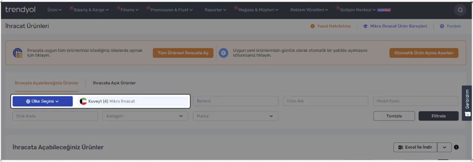
Task: Open the Ürün menu
Action: 54,10
